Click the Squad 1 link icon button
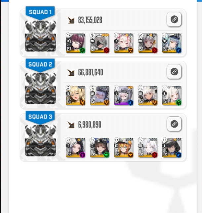This screenshot has height=213, width=202. click(174, 19)
